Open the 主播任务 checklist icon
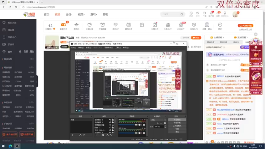Image resolution: width=265 pixels, height=149 pixels. tap(155, 25)
